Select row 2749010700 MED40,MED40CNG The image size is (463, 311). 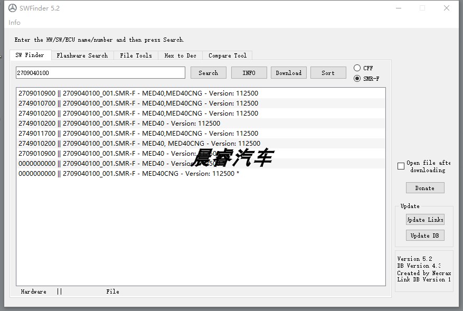[201, 103]
